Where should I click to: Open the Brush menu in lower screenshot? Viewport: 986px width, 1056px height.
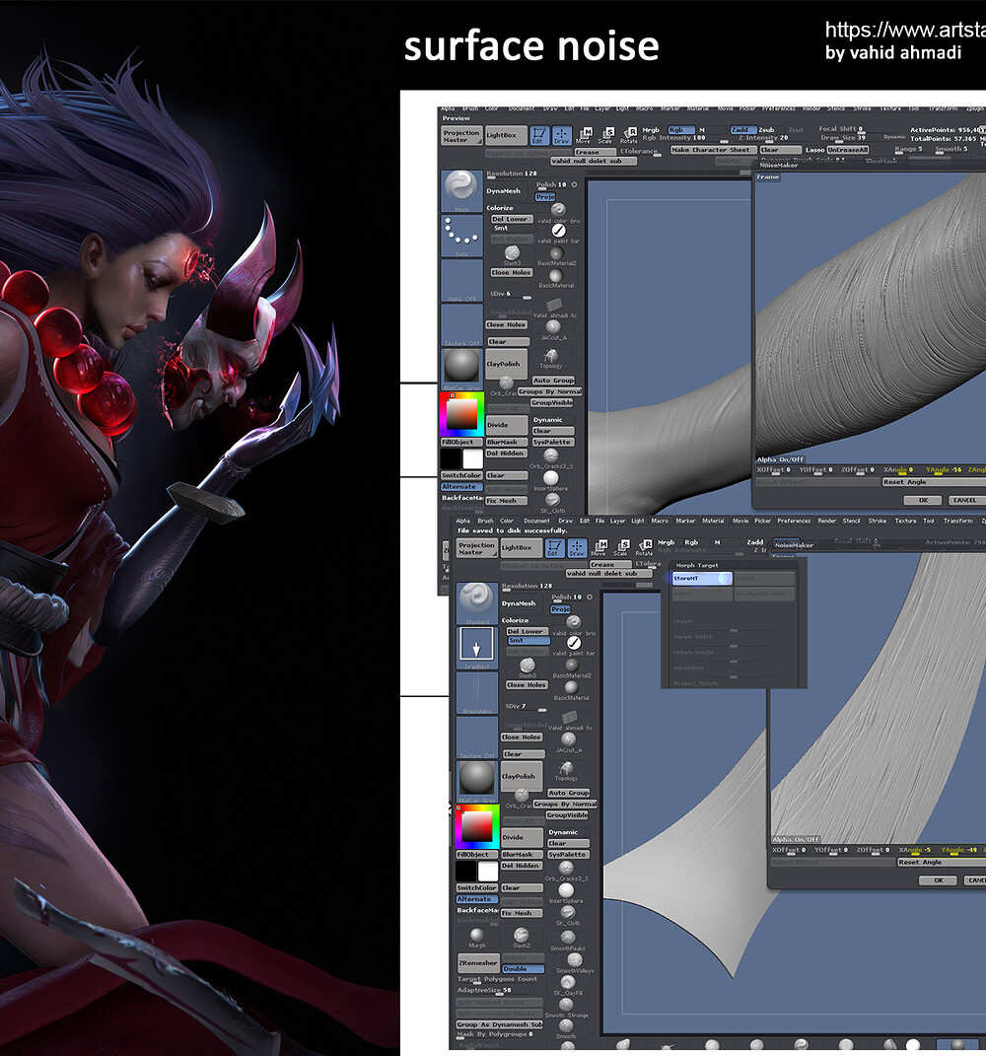pos(485,521)
